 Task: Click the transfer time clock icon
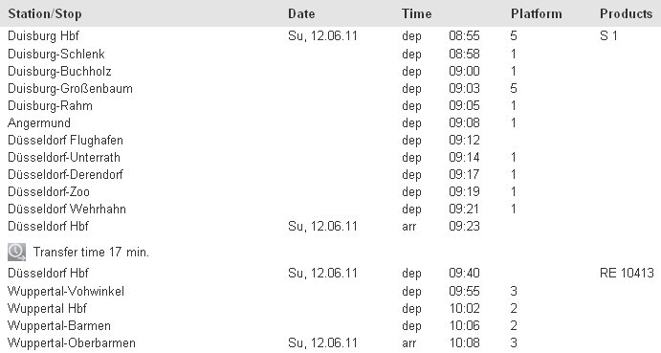(x=16, y=253)
